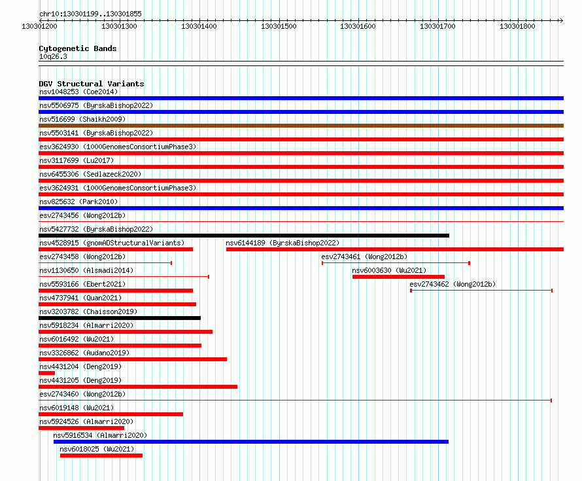Click ruler position 130301500

(279, 26)
